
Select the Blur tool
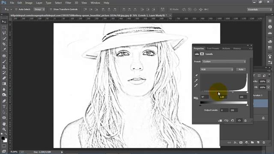[x=4, y=89]
